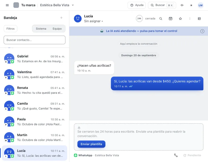Open Paola's conversation

coord(35,122)
